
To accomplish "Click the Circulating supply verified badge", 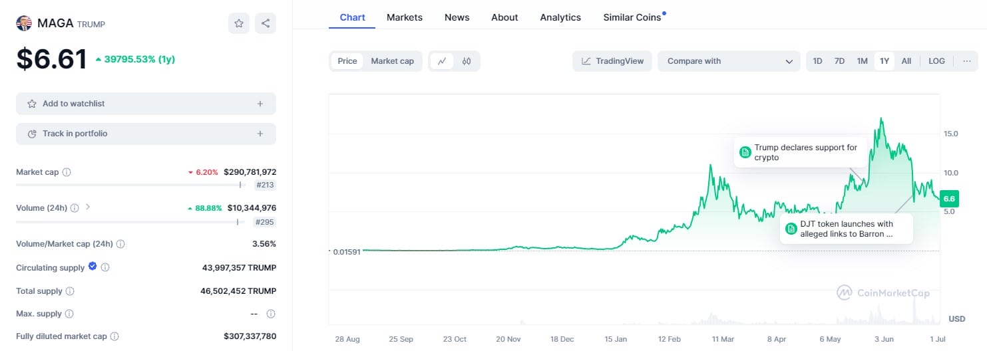I will click(x=93, y=267).
